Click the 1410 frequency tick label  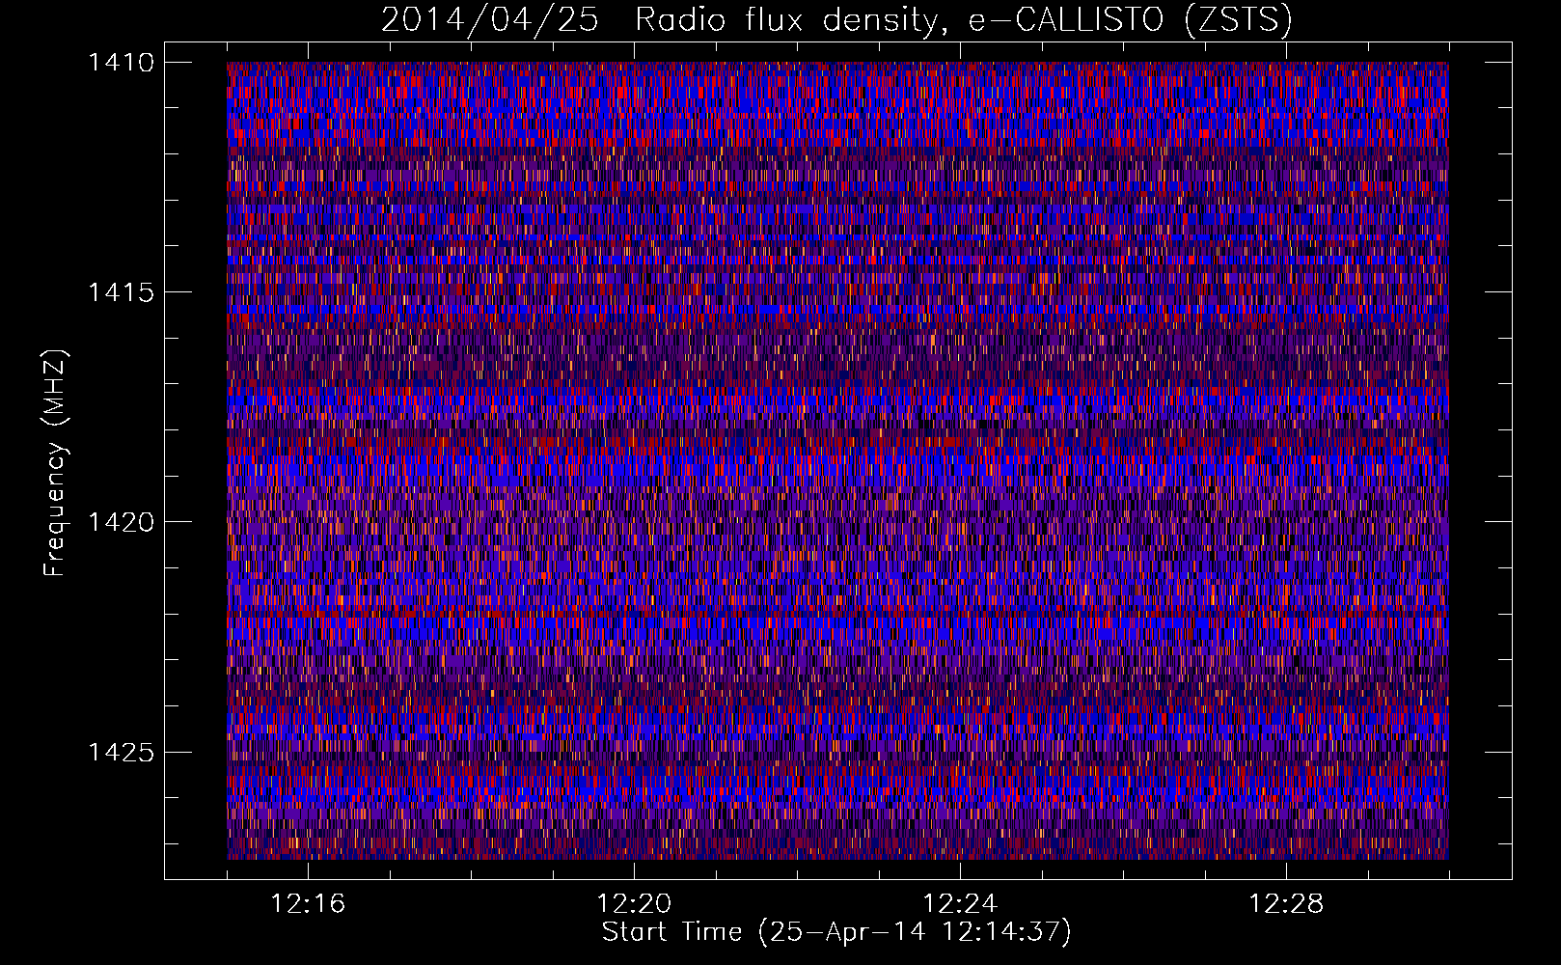pyautogui.click(x=121, y=63)
